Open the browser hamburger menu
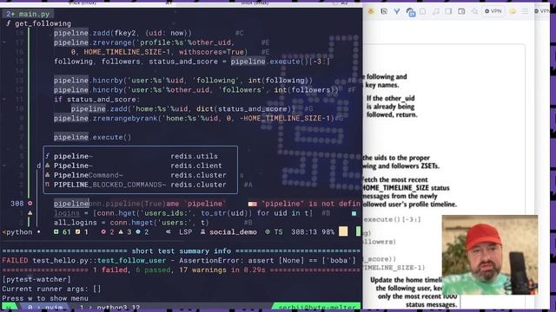556x312 pixels. click(525, 11)
